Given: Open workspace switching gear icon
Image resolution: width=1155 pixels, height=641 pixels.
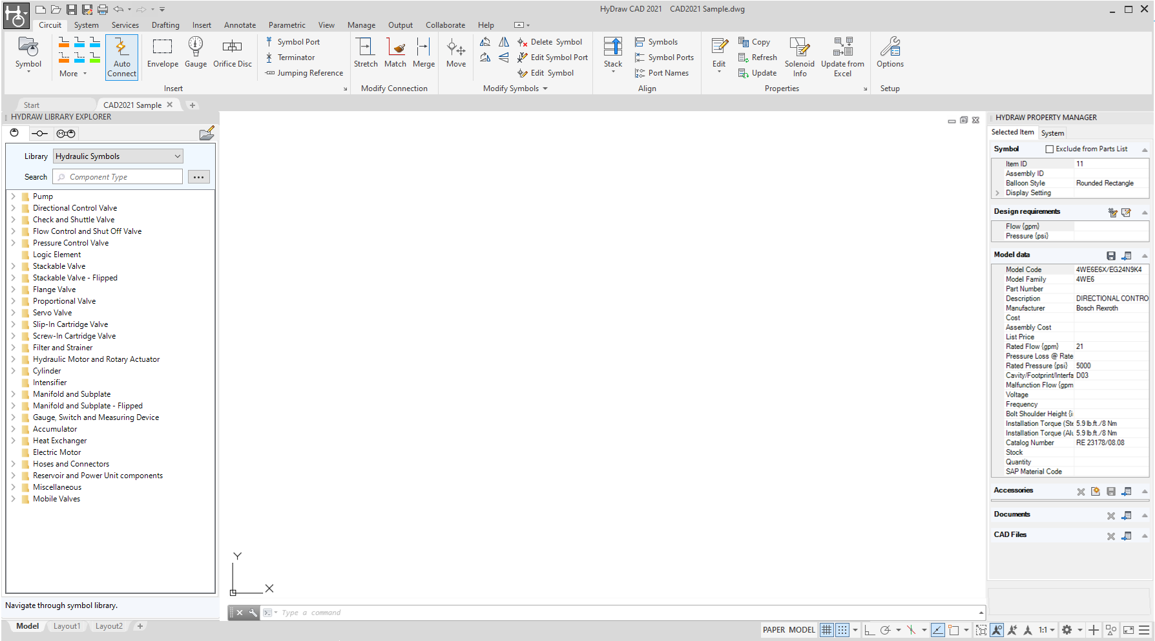Looking at the screenshot, I should [x=1067, y=630].
